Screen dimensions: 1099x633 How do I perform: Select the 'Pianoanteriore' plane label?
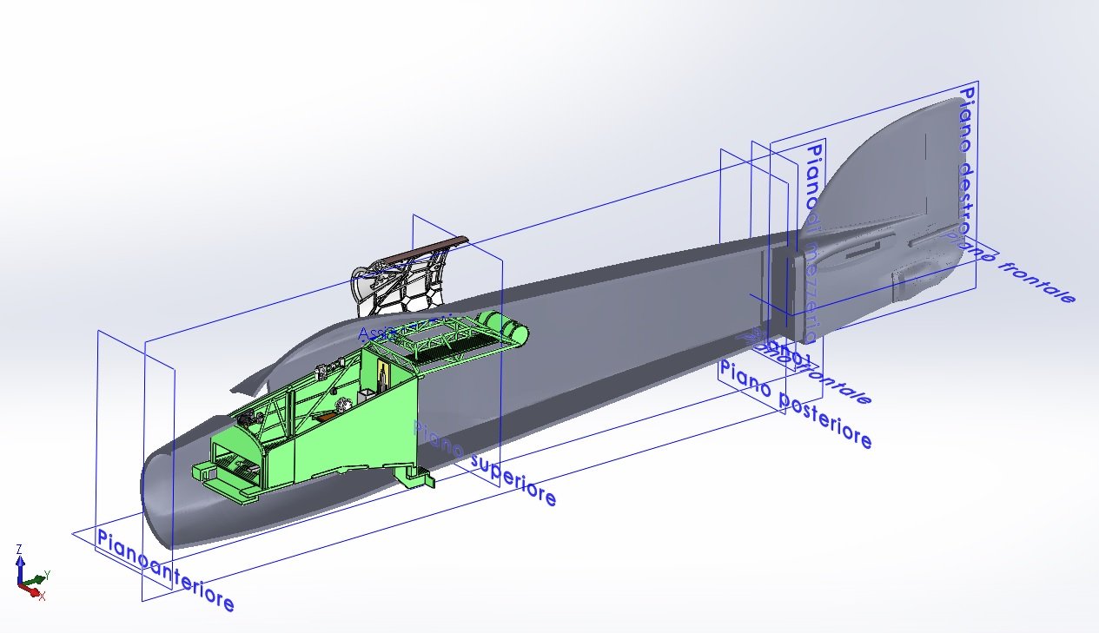pos(164,570)
